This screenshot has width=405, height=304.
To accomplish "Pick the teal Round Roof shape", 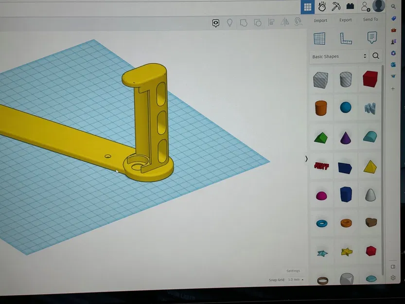I will click(x=370, y=137).
